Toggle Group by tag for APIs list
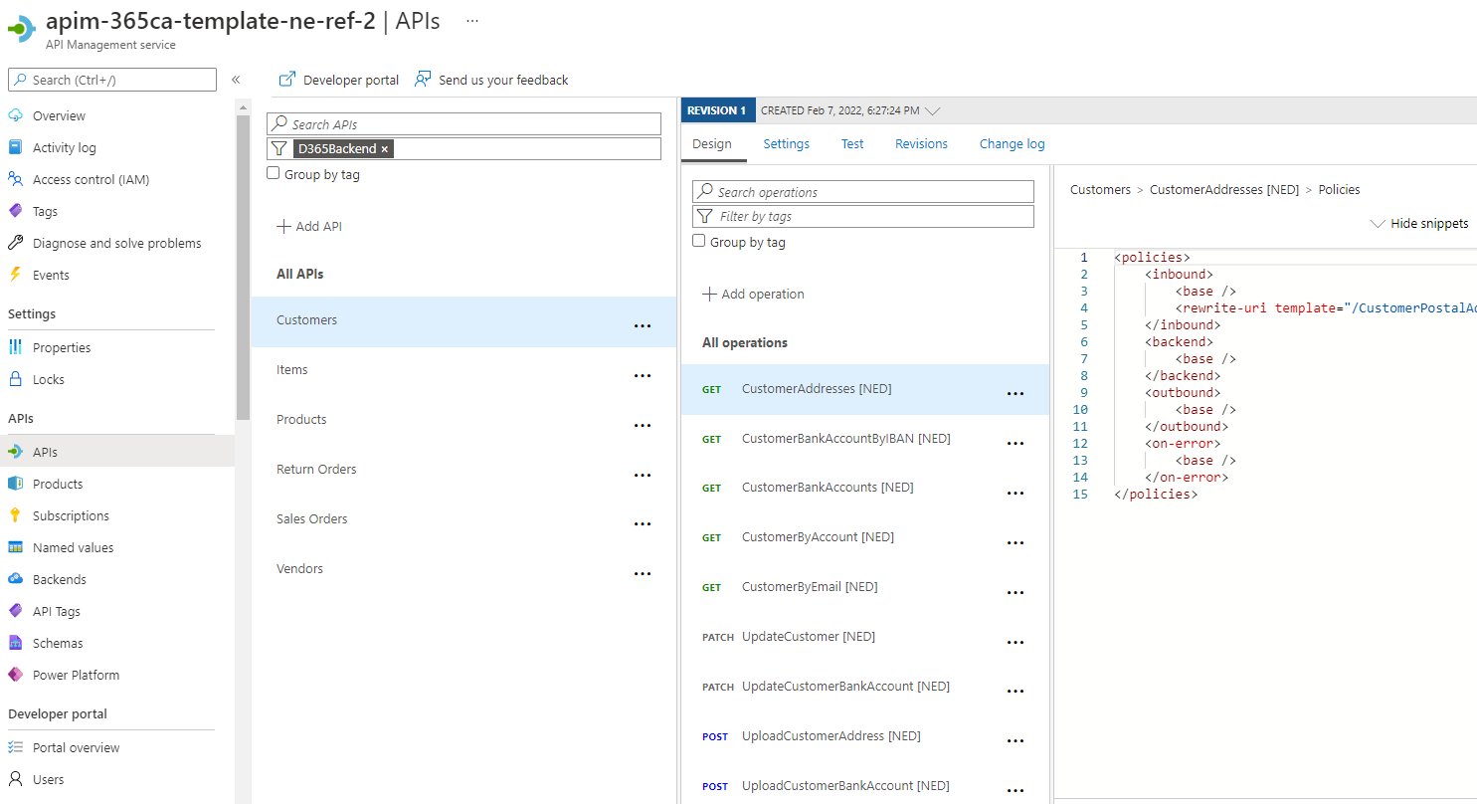1477x804 pixels. tap(274, 173)
